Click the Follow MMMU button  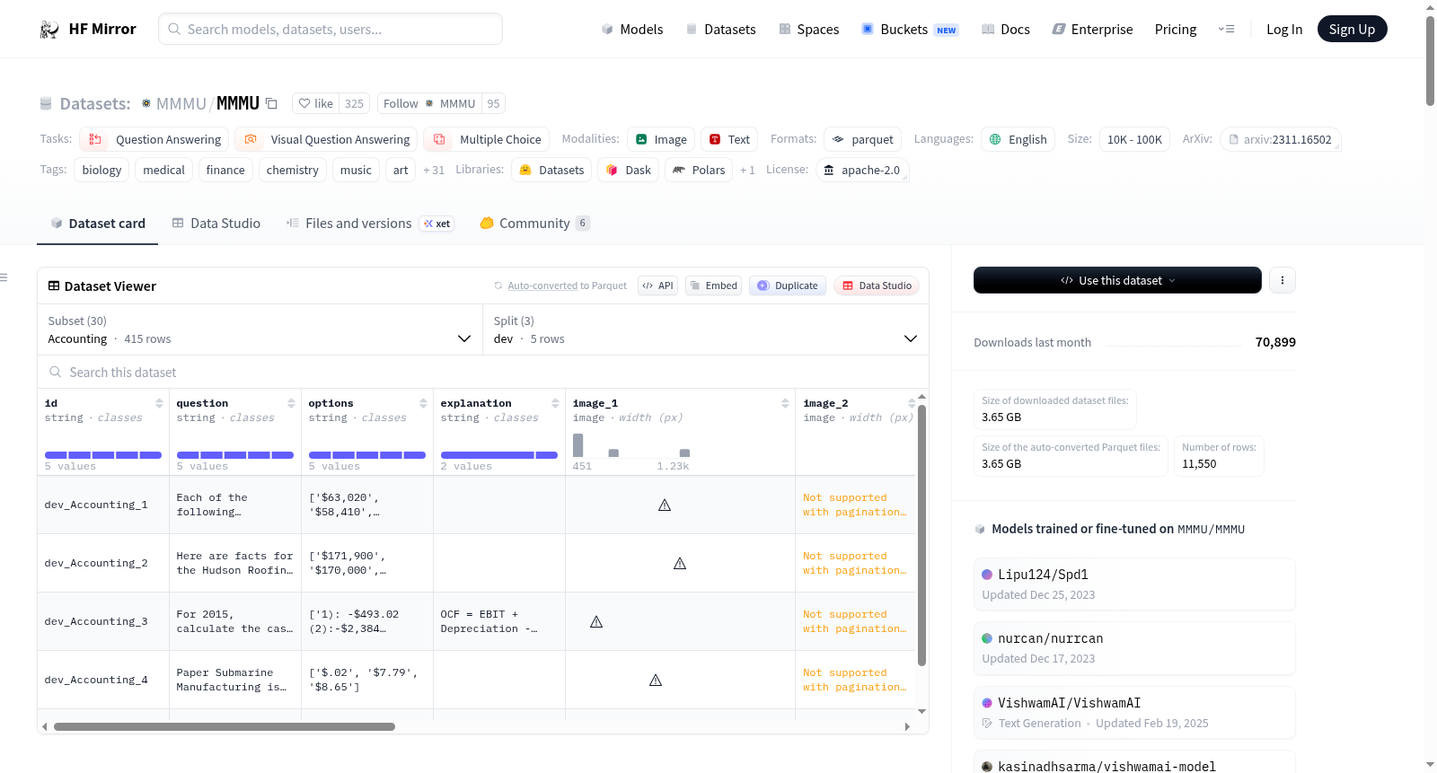click(429, 103)
